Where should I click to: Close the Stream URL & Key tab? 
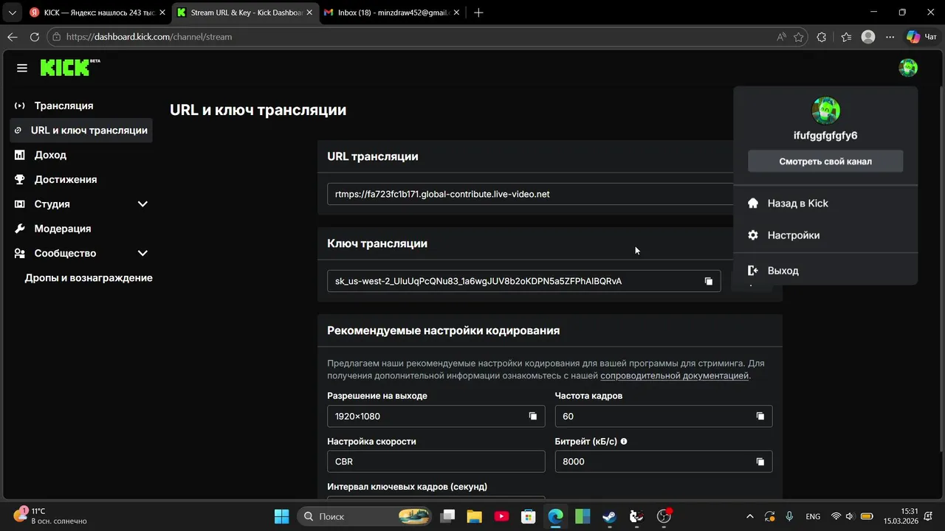pyautogui.click(x=310, y=13)
